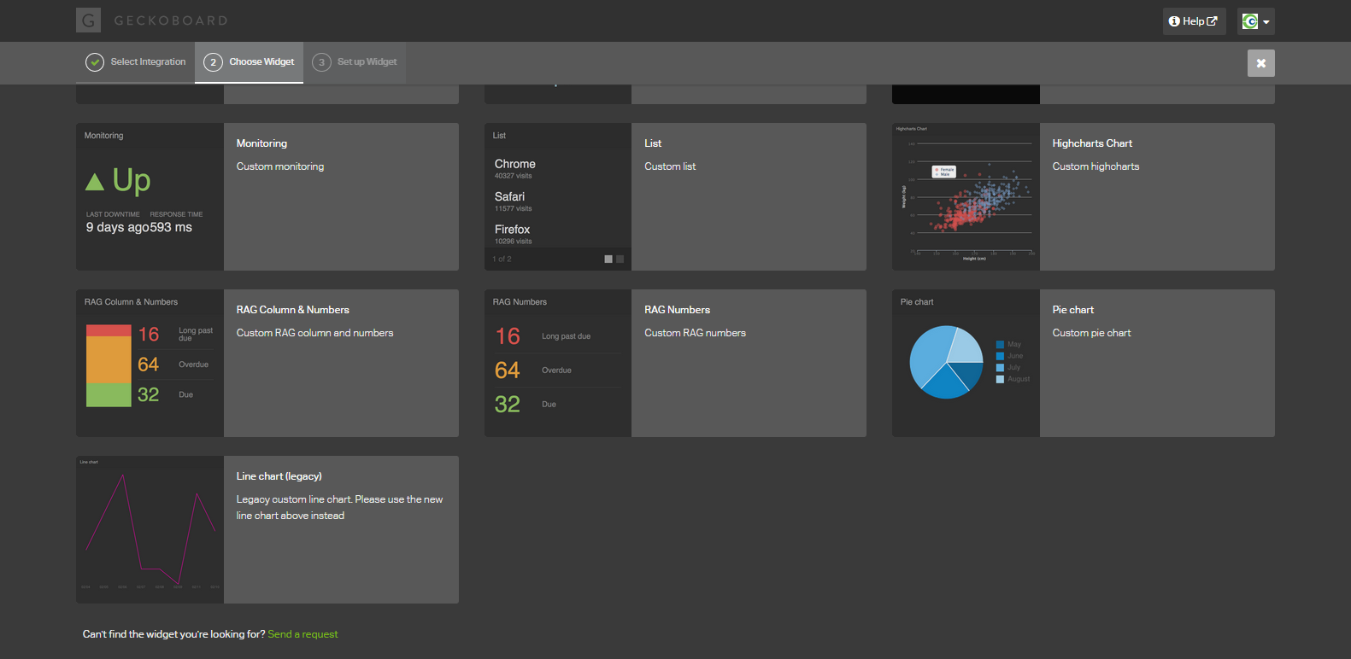Close the widget chooser with X
The height and width of the screenshot is (659, 1351).
click(x=1260, y=63)
